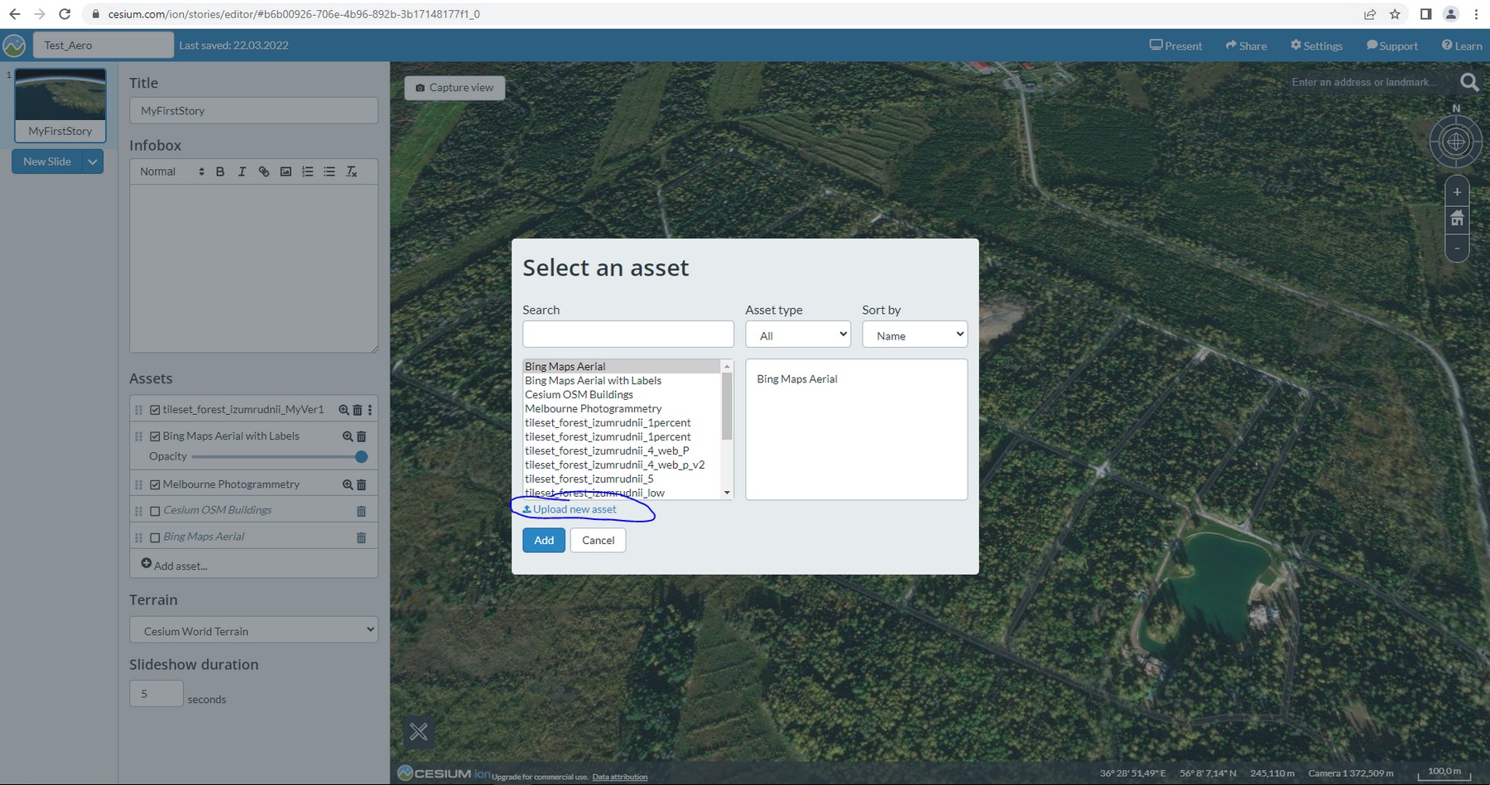The image size is (1490, 785).
Task: Zoom to Bing Maps Aerial with Labels asset
Action: click(348, 436)
